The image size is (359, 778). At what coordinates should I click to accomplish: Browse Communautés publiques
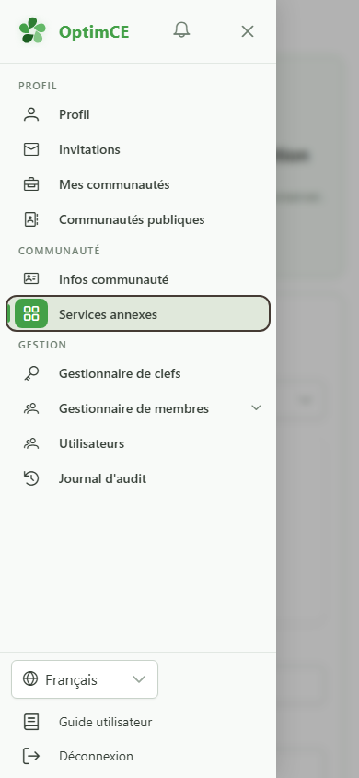point(138,219)
